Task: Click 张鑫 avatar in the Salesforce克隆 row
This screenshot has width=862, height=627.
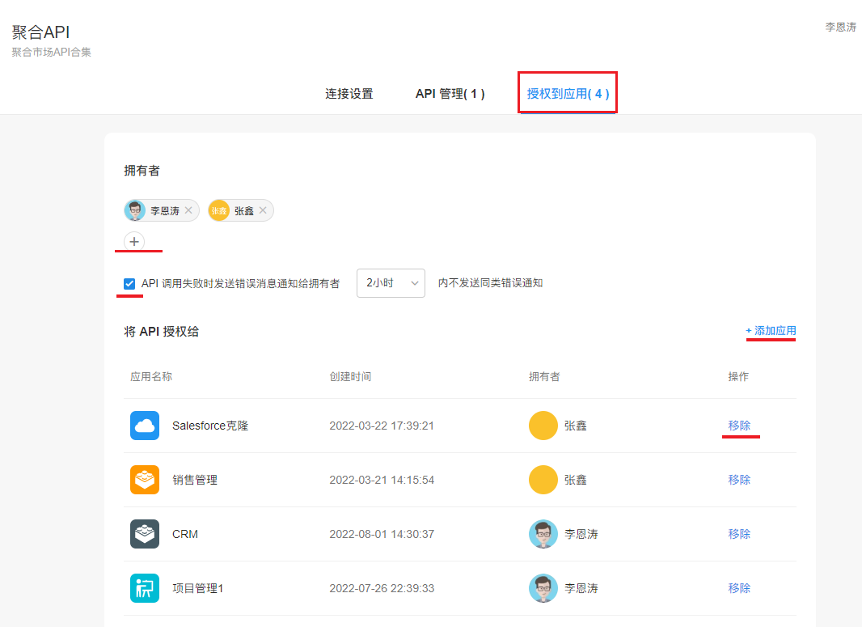Action: [x=543, y=426]
